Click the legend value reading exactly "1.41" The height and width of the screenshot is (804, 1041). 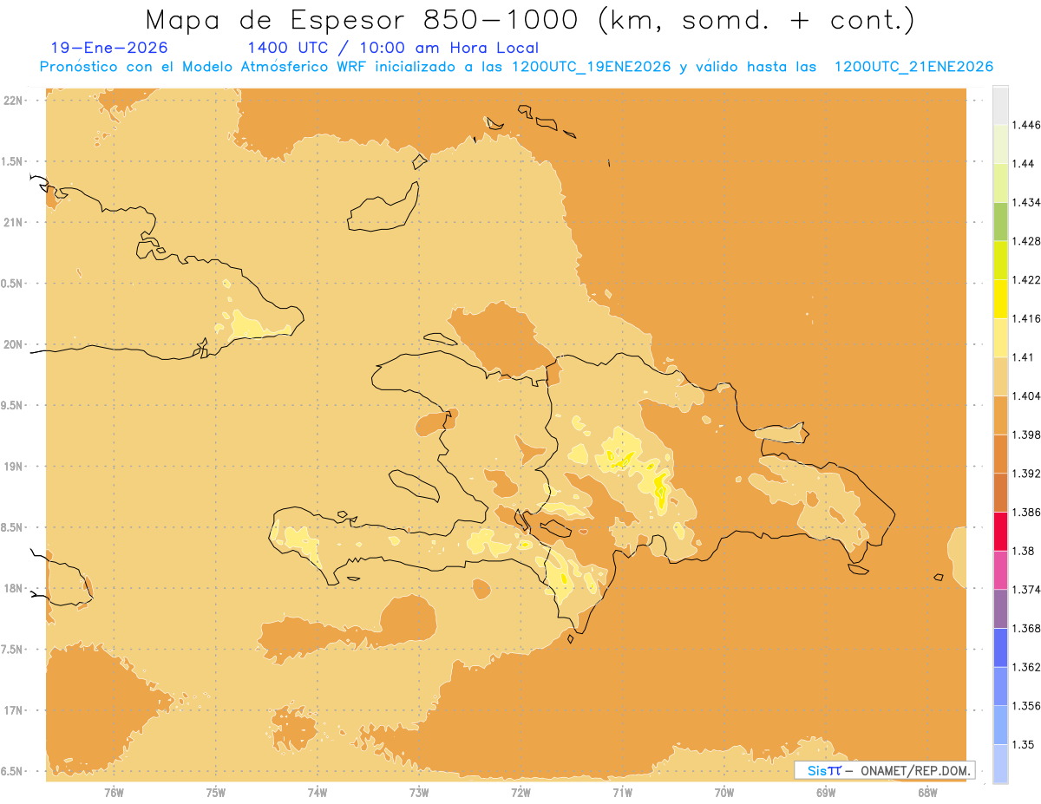(1022, 357)
